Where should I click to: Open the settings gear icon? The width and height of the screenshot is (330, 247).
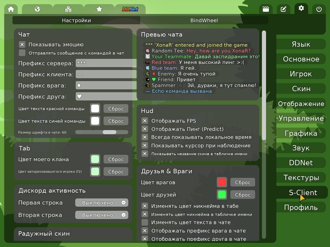click(301, 8)
